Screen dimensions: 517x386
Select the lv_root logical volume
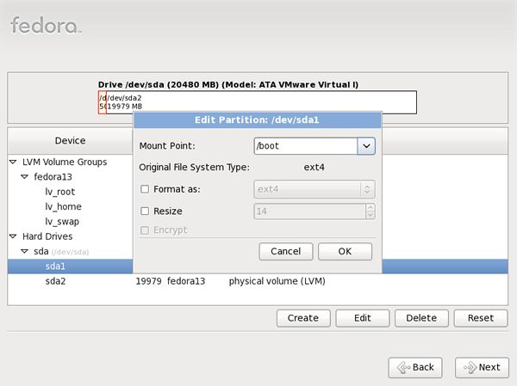(x=60, y=192)
